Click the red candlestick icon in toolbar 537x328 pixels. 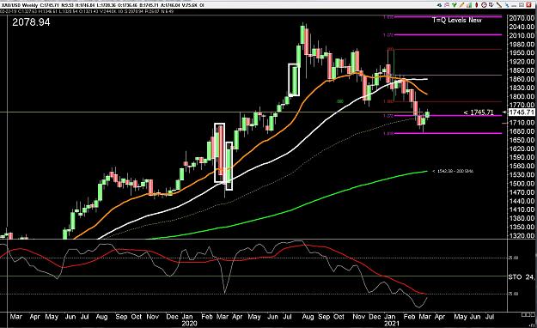[476, 5]
